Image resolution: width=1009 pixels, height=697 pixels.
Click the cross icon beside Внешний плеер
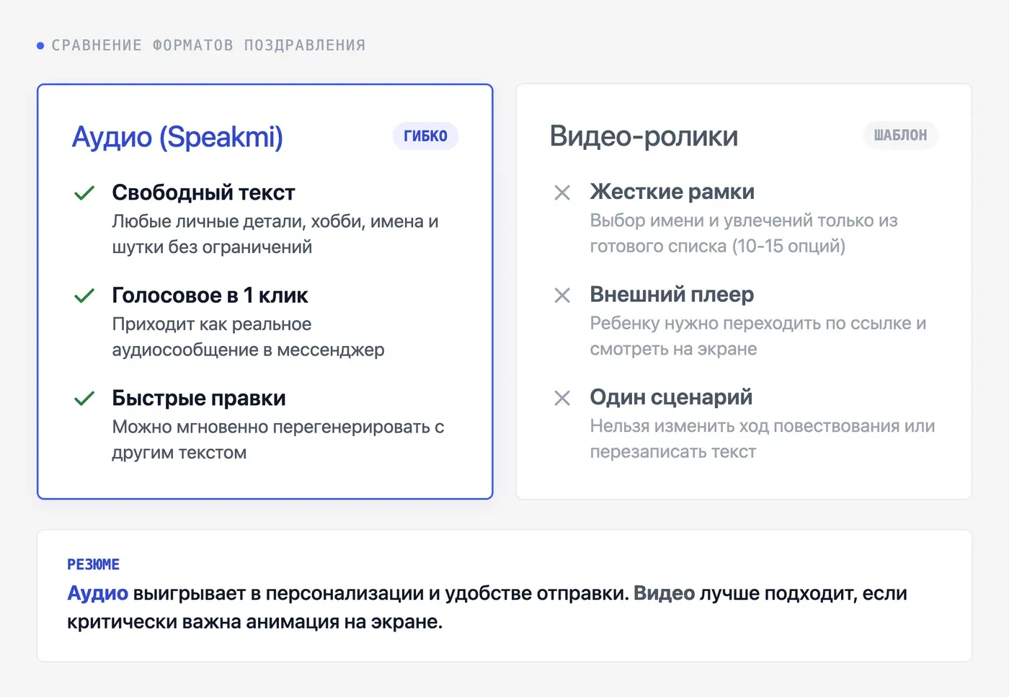coord(562,295)
